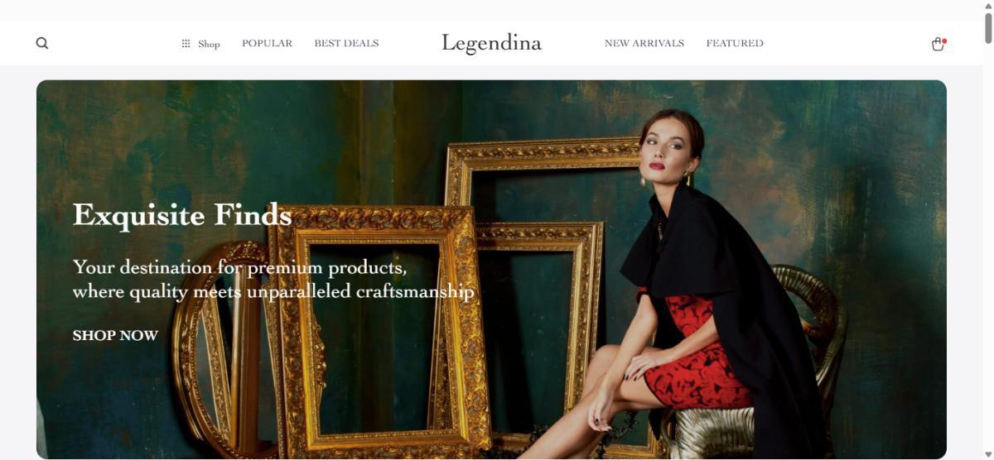Click the Legendina logo

tap(491, 43)
